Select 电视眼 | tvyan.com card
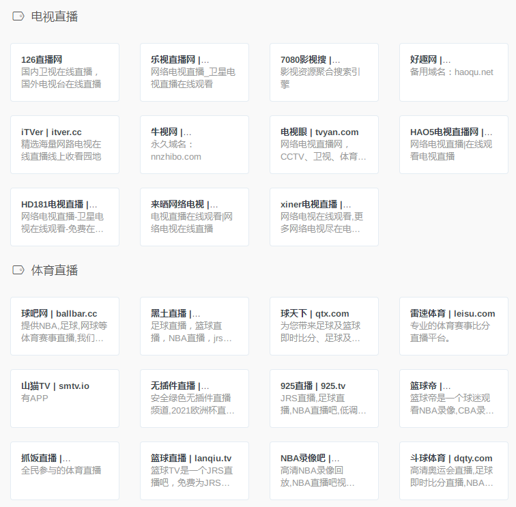 (324, 145)
